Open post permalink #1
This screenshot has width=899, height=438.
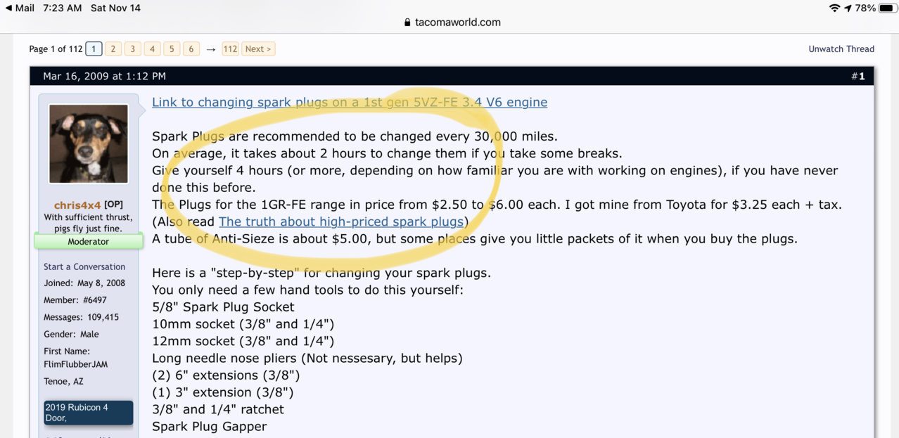pyautogui.click(x=858, y=76)
